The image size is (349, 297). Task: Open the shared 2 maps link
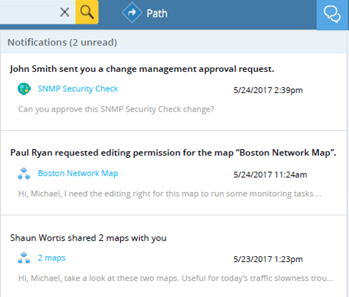[51, 258]
